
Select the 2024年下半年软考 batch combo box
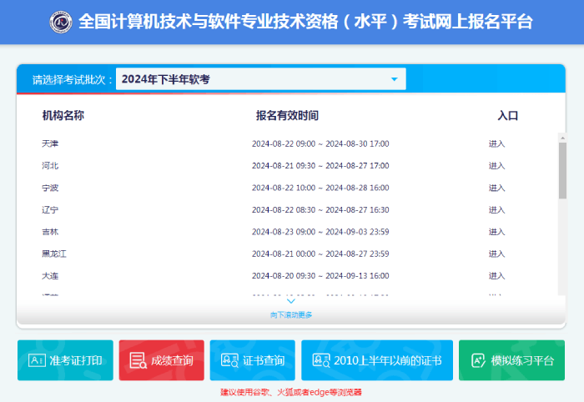(260, 79)
